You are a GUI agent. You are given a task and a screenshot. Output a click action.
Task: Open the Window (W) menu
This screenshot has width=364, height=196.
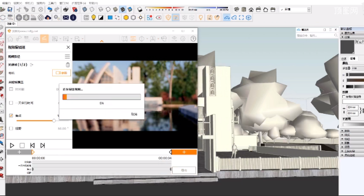coord(64,3)
